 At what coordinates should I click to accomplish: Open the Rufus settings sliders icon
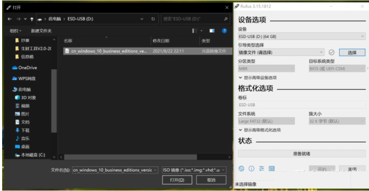[261, 169]
